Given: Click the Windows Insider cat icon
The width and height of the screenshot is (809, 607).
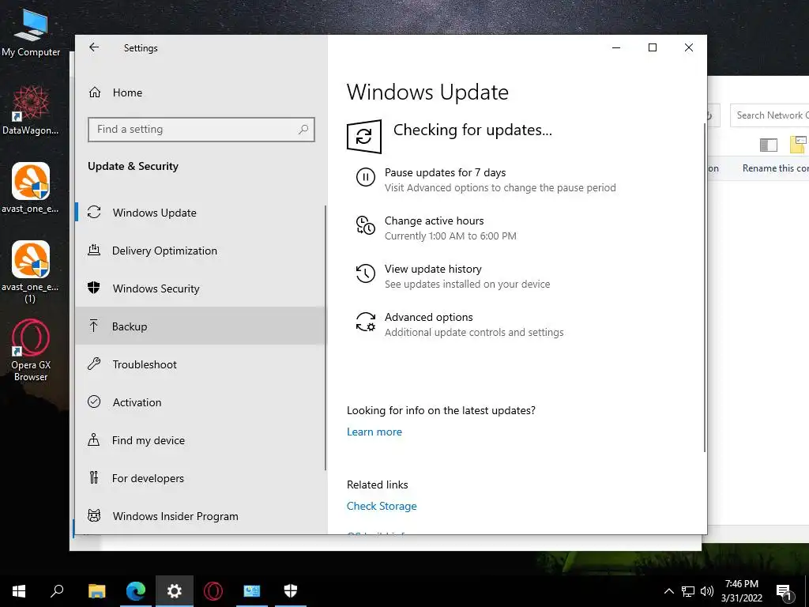Looking at the screenshot, I should click(x=94, y=515).
